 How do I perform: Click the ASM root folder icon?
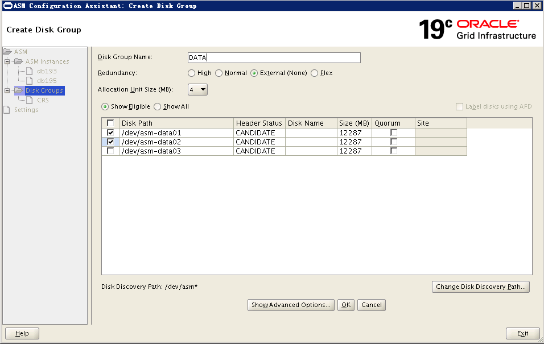(x=7, y=52)
